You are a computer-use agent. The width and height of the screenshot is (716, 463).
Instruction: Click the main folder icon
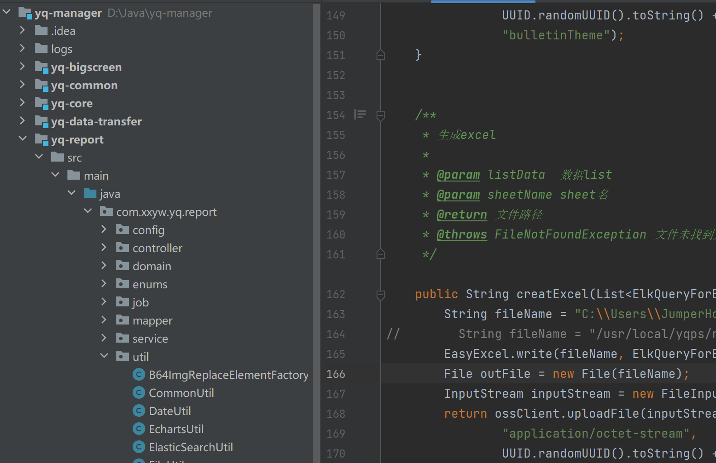pos(74,175)
